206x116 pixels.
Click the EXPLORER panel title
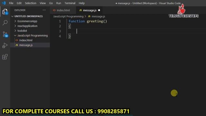click(20, 10)
